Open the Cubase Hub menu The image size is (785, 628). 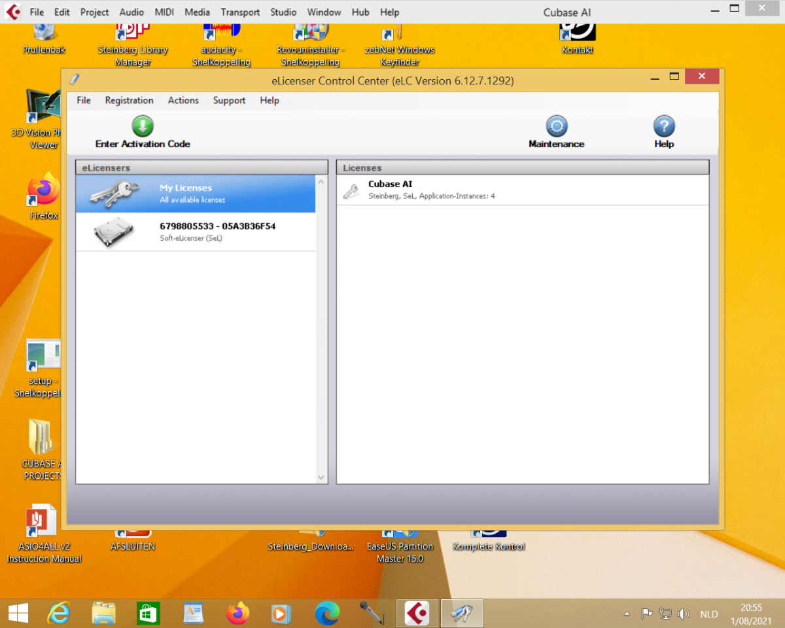tap(360, 12)
